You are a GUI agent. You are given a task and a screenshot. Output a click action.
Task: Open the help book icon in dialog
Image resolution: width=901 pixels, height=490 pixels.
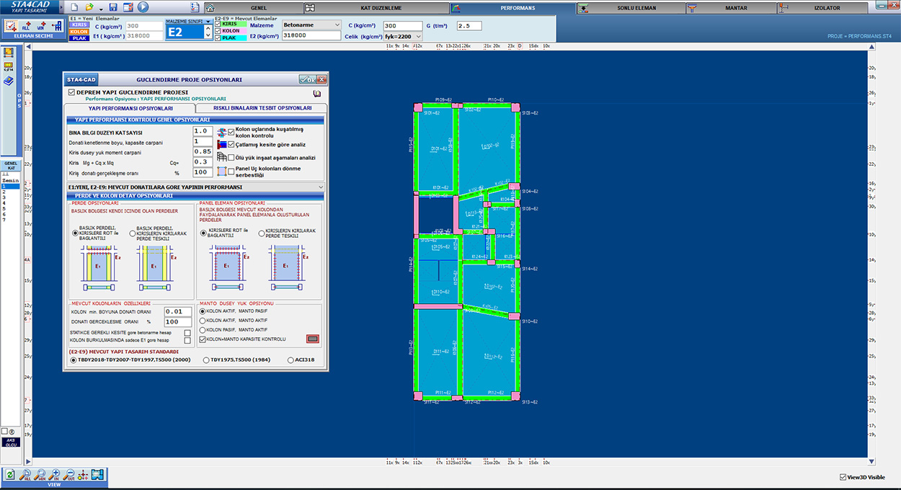(x=317, y=93)
